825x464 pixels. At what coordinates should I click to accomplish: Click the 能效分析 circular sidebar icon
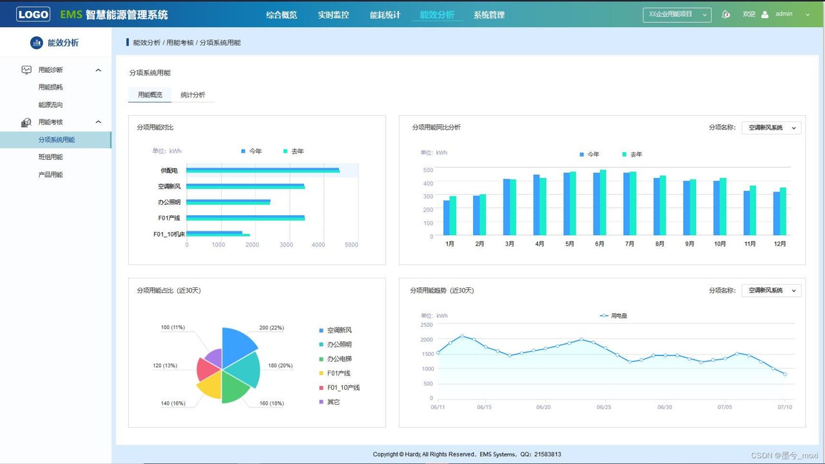(37, 43)
